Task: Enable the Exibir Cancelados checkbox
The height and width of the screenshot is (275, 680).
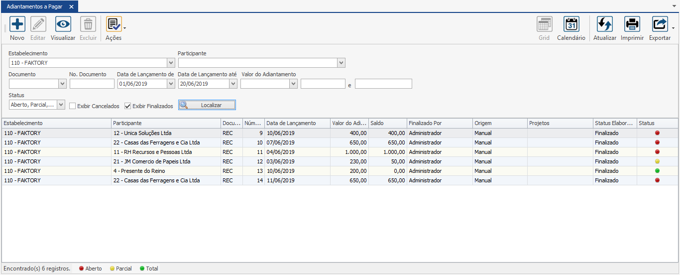Action: pyautogui.click(x=73, y=106)
